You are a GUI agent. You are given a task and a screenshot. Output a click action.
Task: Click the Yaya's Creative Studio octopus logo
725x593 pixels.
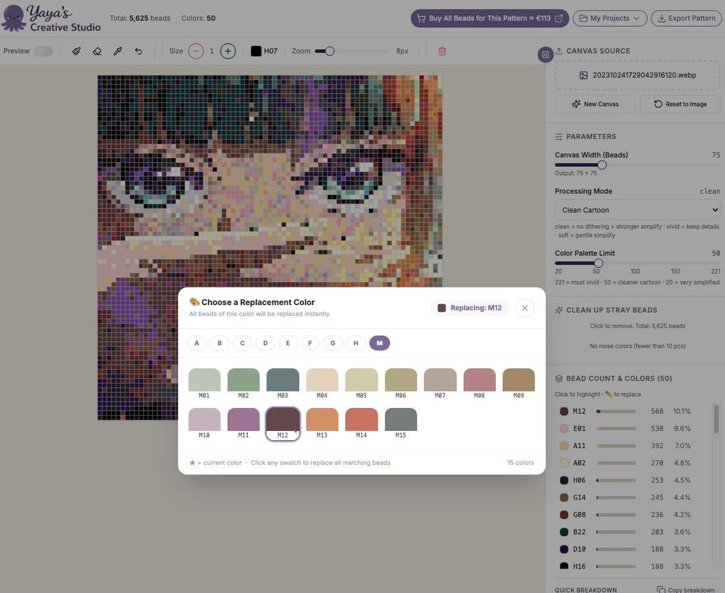[x=14, y=18]
